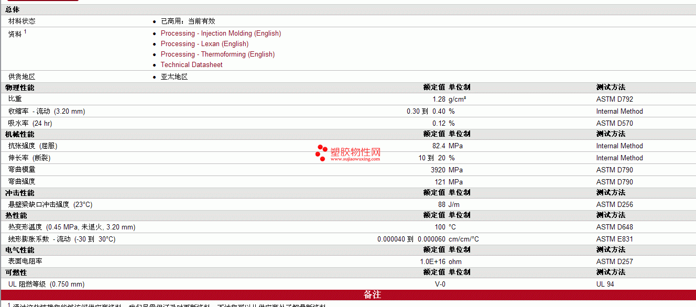Click the ASTM D256 test method

pyautogui.click(x=614, y=204)
